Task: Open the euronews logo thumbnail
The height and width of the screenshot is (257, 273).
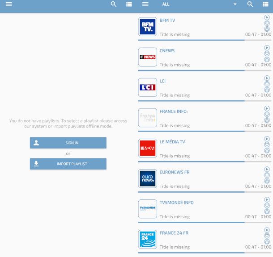Action: point(148,178)
